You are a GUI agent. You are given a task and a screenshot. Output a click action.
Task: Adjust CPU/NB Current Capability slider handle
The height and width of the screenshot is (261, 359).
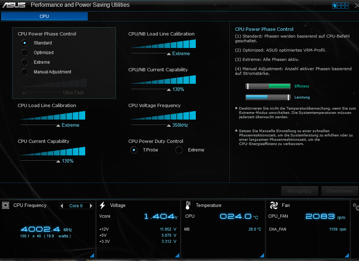pos(169,90)
